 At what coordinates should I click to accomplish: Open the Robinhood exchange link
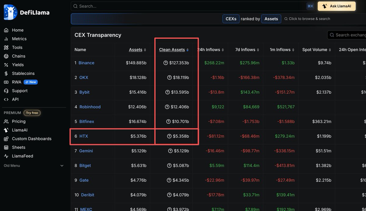[90, 107]
